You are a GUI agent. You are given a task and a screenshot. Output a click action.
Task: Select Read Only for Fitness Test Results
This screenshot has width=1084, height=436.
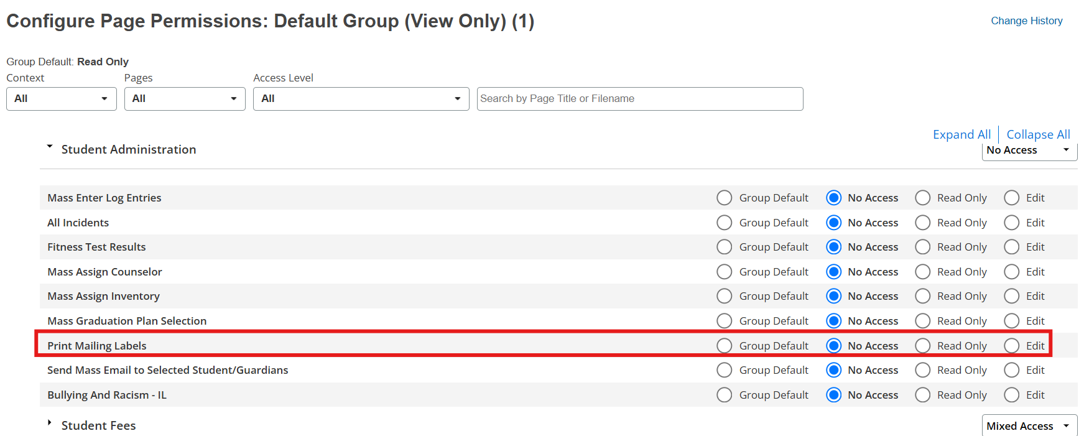coord(922,246)
